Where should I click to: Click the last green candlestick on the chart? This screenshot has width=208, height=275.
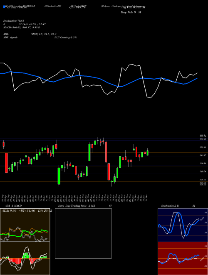[x=148, y=153]
